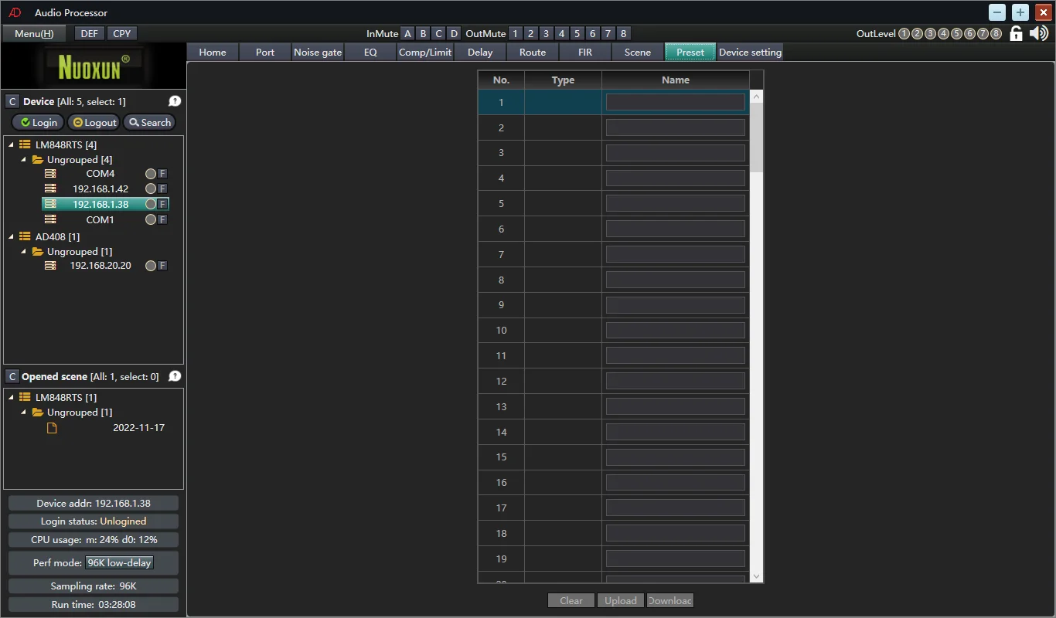The width and height of the screenshot is (1056, 618).
Task: Click the 2022-11-17 scene file icon
Action: tap(52, 428)
